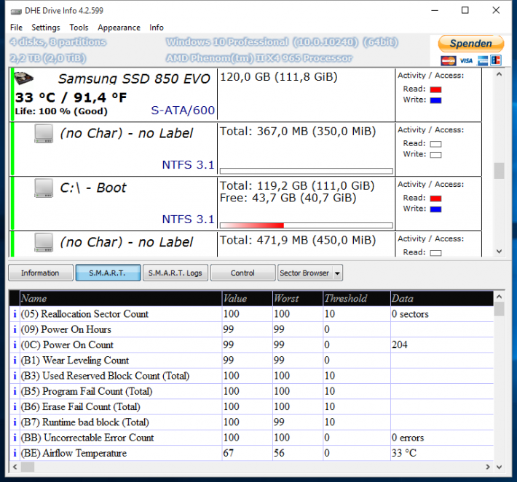
Task: Open the Tools menu
Action: pyautogui.click(x=79, y=28)
